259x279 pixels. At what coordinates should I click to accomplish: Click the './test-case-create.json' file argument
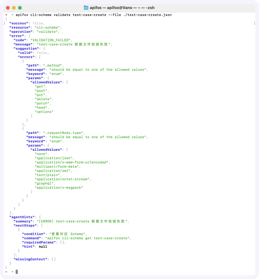[147, 15]
